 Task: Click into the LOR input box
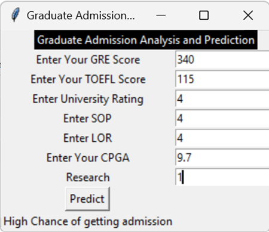pyautogui.click(x=222, y=138)
